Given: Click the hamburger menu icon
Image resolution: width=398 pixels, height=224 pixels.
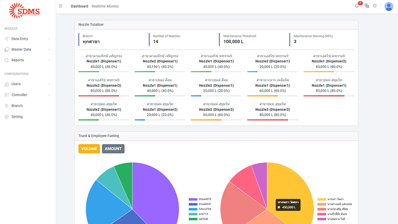Looking at the screenshot, I should 60,6.
